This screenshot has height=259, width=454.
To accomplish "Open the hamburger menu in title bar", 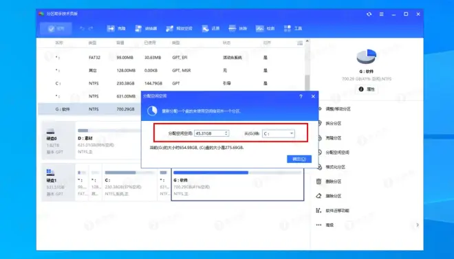I will point(381,14).
